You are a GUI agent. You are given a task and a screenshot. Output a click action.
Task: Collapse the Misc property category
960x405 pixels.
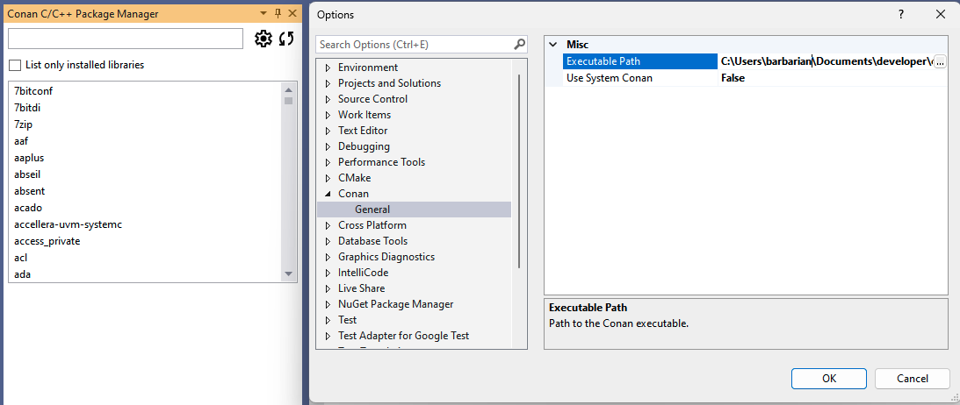[x=552, y=45]
